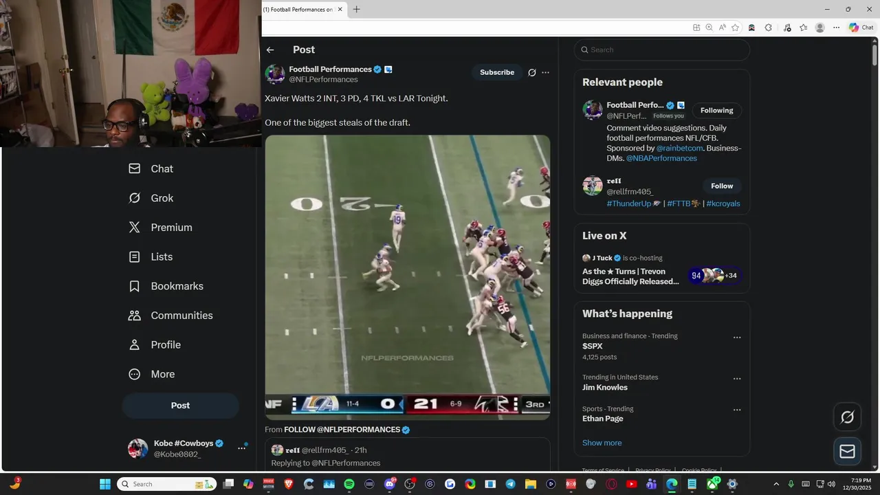The height and width of the screenshot is (495, 880).
Task: Open Edge Extensions puzzle icon
Action: pos(768,27)
